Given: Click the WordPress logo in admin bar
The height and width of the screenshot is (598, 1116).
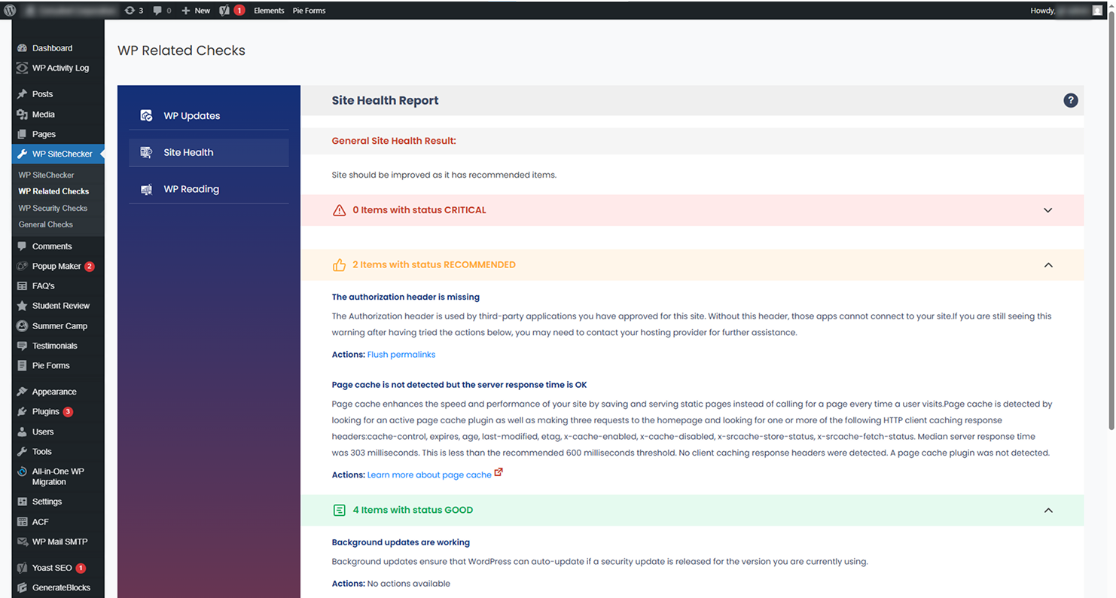Looking at the screenshot, I should [x=10, y=11].
